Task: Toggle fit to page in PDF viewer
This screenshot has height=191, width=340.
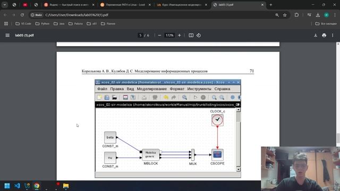Action: pos(191,36)
